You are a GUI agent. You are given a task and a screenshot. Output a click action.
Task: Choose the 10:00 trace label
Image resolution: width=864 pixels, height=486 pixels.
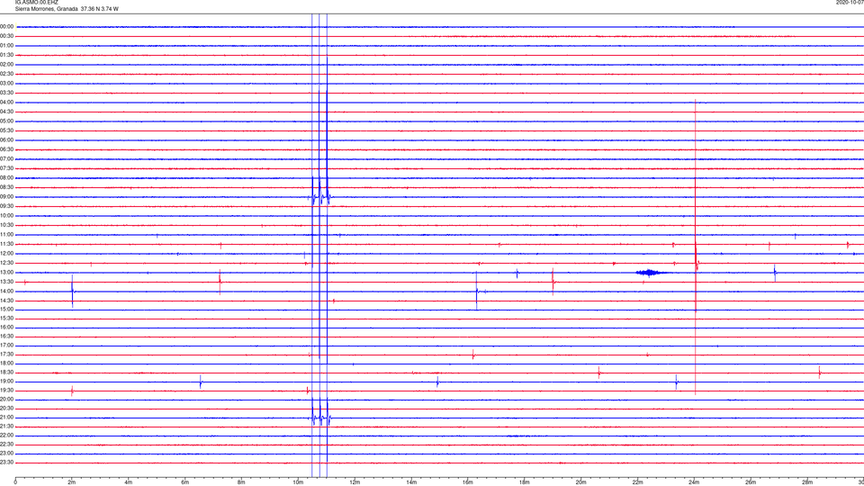[6, 215]
